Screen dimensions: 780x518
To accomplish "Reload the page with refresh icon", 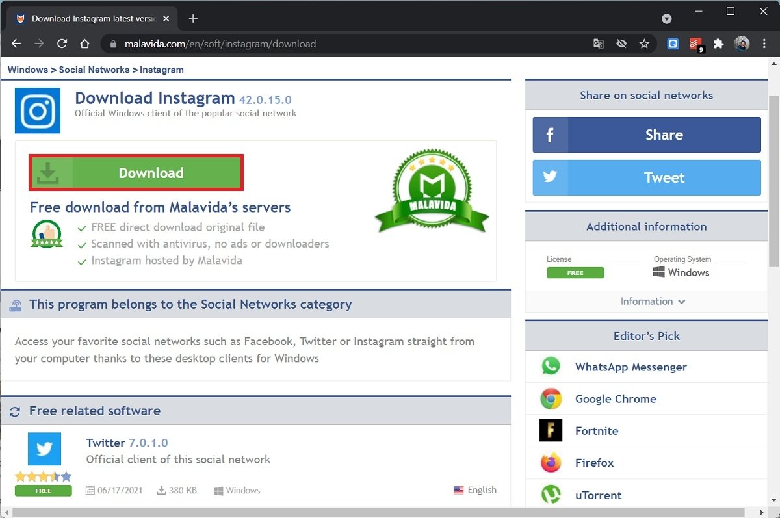I will [62, 44].
